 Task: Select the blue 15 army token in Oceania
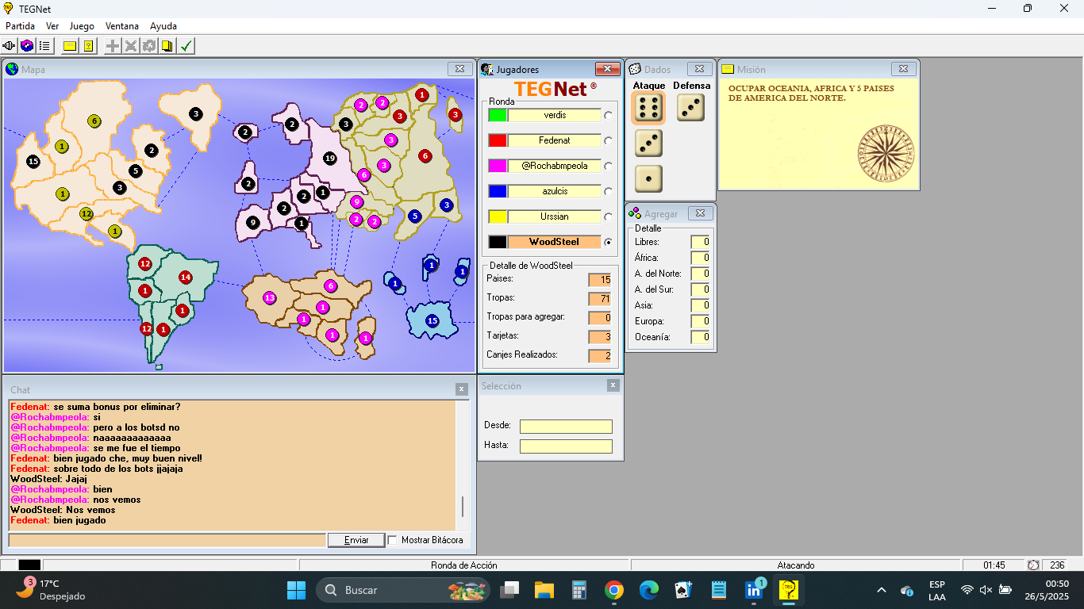[x=432, y=320]
